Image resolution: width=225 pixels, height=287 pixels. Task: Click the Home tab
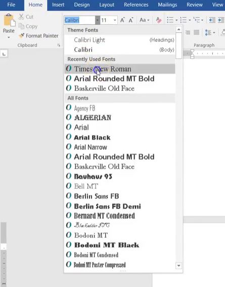(x=35, y=5)
